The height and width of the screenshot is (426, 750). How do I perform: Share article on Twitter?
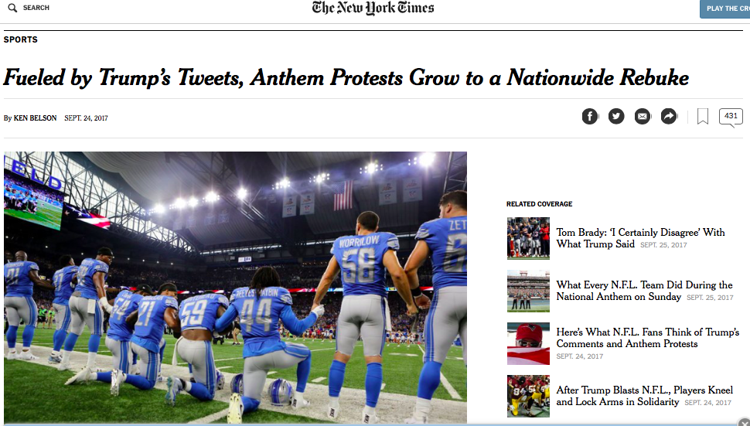point(616,116)
